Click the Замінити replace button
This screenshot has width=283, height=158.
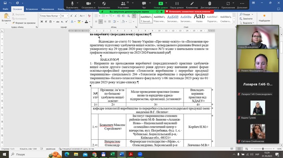coord(246,19)
